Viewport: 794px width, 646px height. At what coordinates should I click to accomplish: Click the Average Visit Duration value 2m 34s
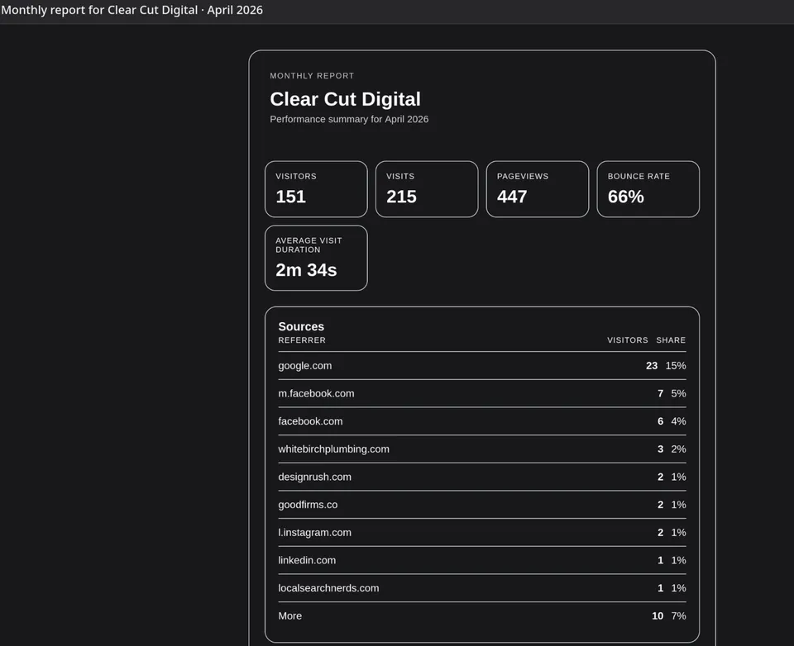[x=306, y=270]
